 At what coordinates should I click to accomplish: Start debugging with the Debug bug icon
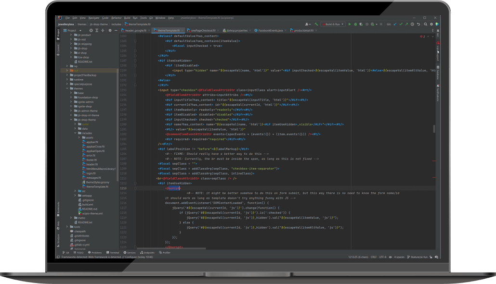[355, 24]
